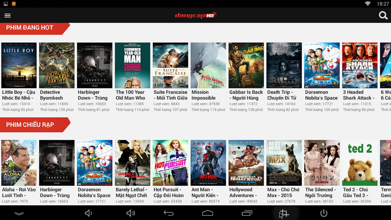The height and width of the screenshot is (220, 391).
Task: Tap the screenshot crop icon
Action: tap(284, 213)
